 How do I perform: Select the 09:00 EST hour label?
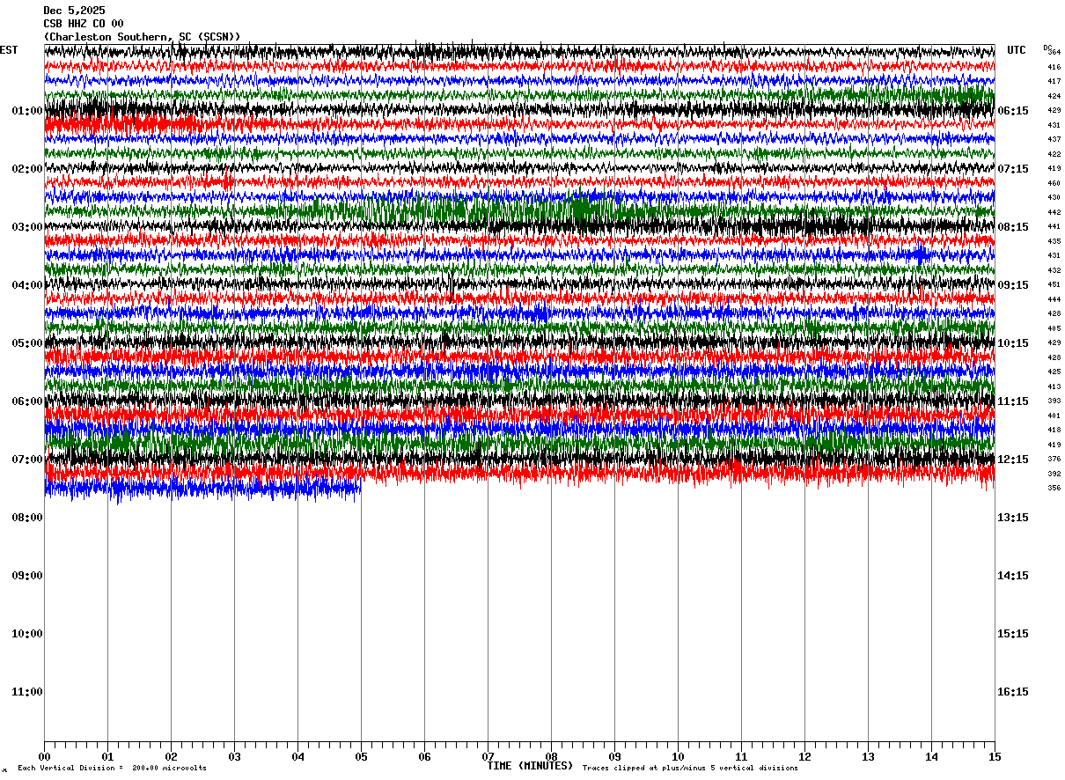click(x=27, y=576)
